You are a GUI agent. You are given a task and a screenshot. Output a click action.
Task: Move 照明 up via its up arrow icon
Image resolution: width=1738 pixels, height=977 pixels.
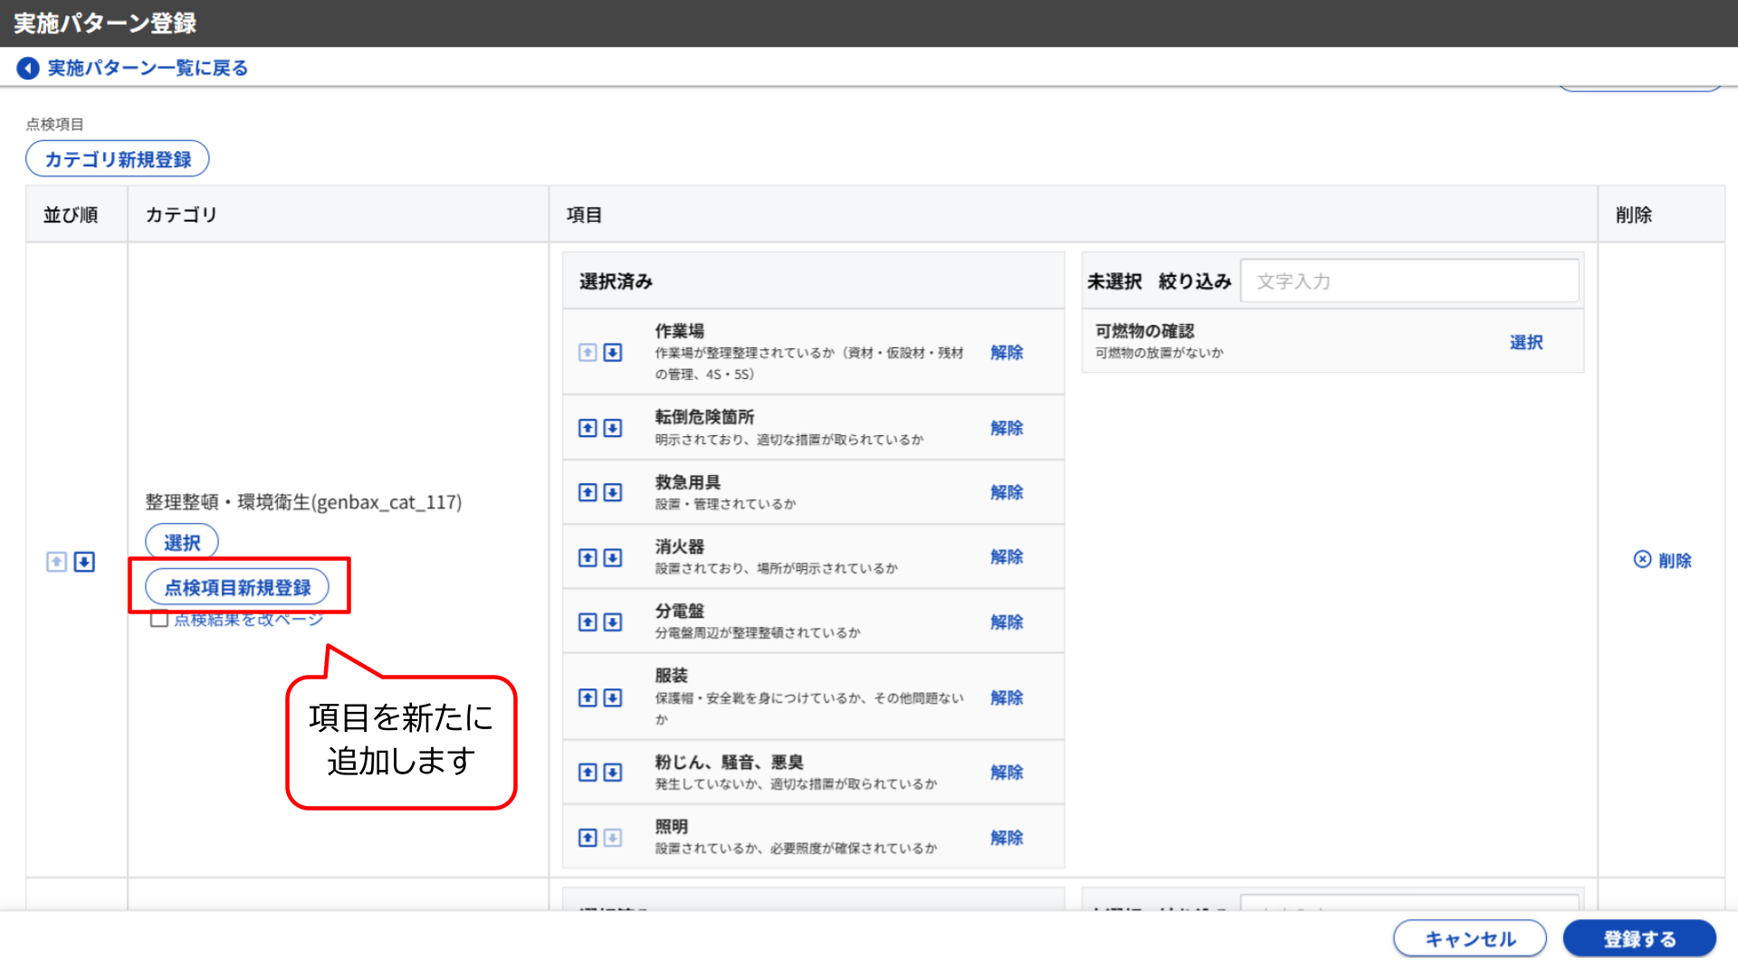pyautogui.click(x=587, y=837)
